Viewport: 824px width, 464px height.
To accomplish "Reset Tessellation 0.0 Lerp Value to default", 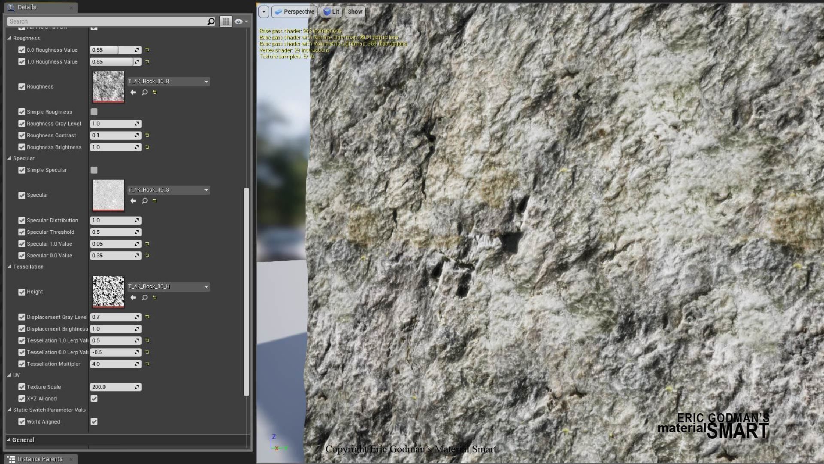I will [147, 352].
